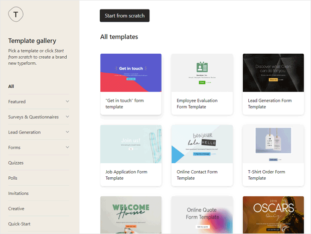Choose the Quick-Start category

point(19,224)
